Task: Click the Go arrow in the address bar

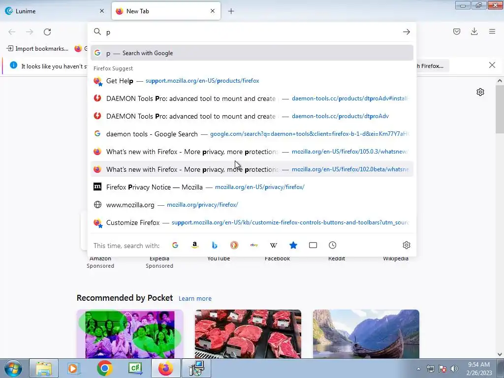Action: point(406,32)
